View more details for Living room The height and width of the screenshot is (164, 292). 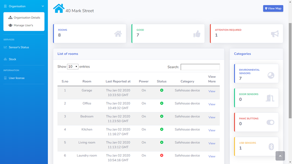pyautogui.click(x=212, y=143)
